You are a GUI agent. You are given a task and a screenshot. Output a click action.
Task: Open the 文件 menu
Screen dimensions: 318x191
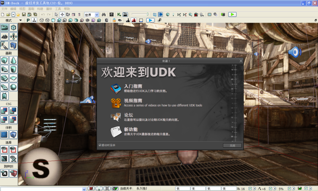click(x=4, y=9)
